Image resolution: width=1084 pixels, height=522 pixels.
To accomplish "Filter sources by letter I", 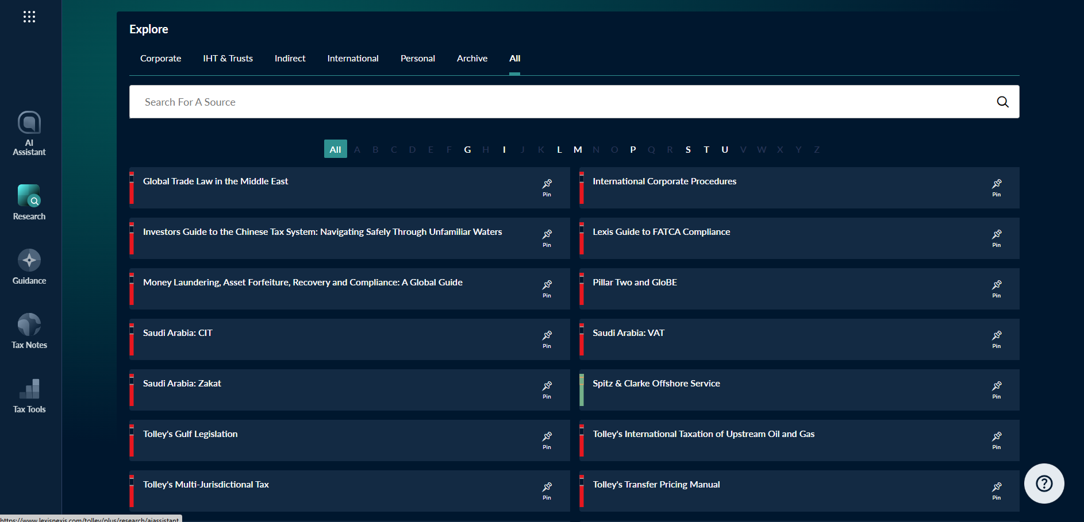I will coord(504,149).
